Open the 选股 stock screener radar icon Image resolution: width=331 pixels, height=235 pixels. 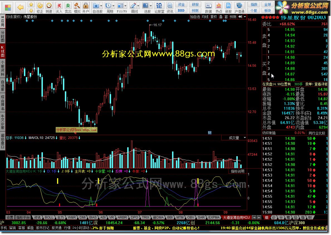click(145, 6)
